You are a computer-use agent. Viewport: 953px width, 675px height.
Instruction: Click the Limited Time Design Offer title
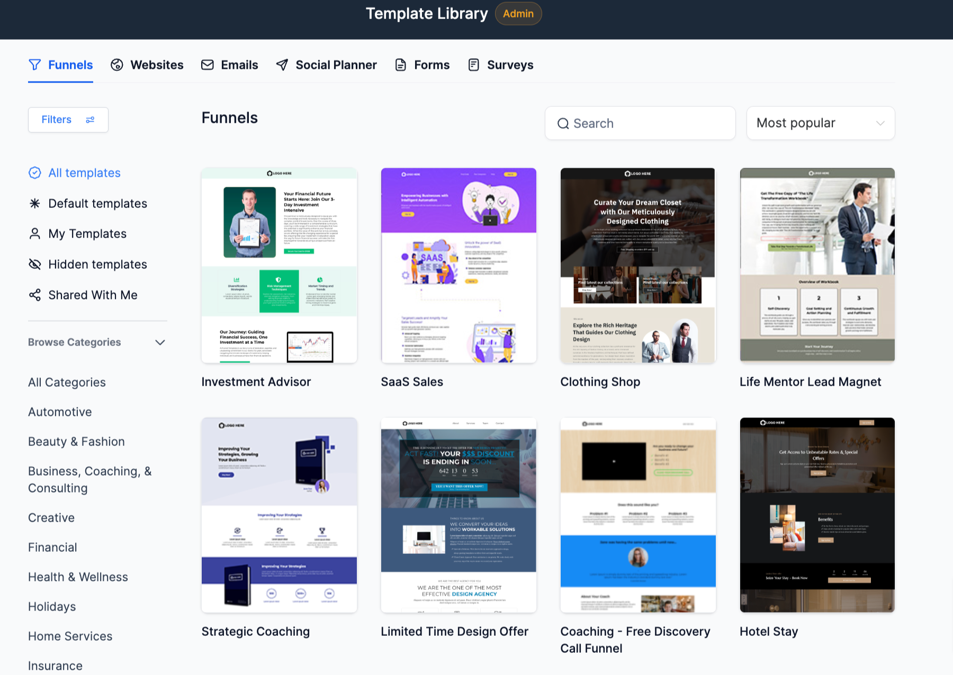454,631
